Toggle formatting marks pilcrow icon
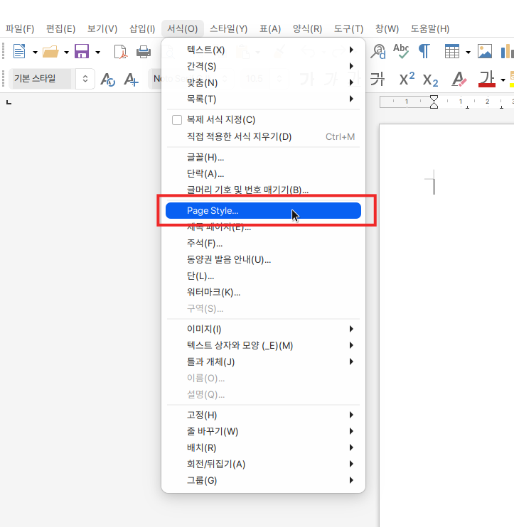514x527 pixels. [x=424, y=51]
